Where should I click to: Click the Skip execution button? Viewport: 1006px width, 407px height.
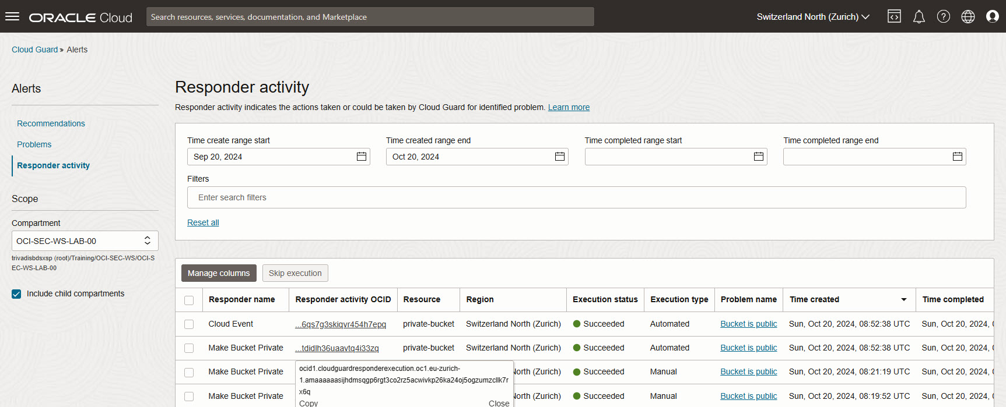pos(295,273)
